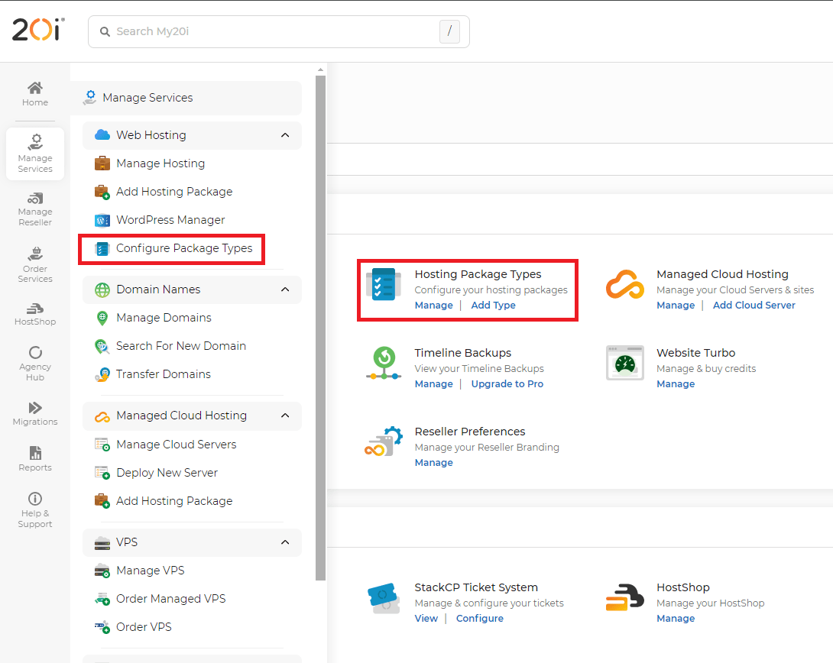Open Manage Reseller in sidebar
The width and height of the screenshot is (833, 663).
coord(35,210)
